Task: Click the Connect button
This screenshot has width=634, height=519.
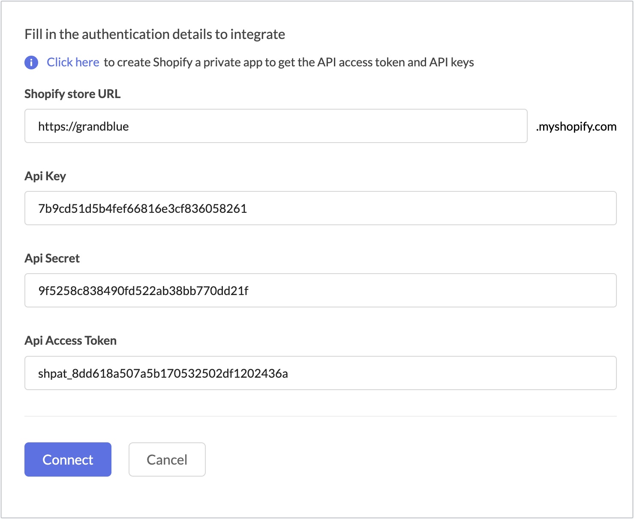Action: [x=68, y=459]
